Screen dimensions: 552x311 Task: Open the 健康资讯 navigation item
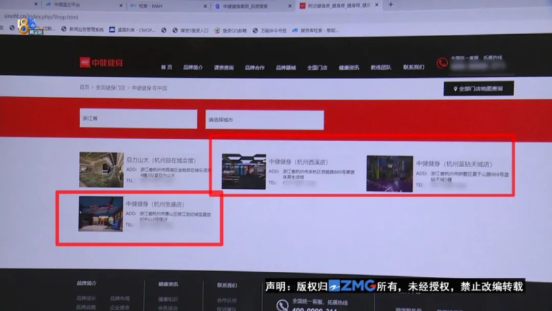pos(349,68)
